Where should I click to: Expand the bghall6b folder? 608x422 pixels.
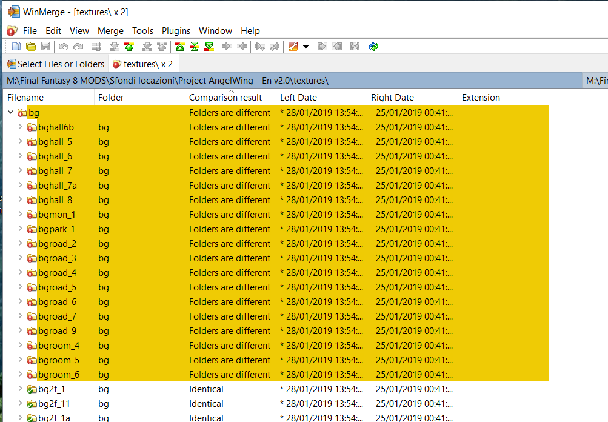20,127
